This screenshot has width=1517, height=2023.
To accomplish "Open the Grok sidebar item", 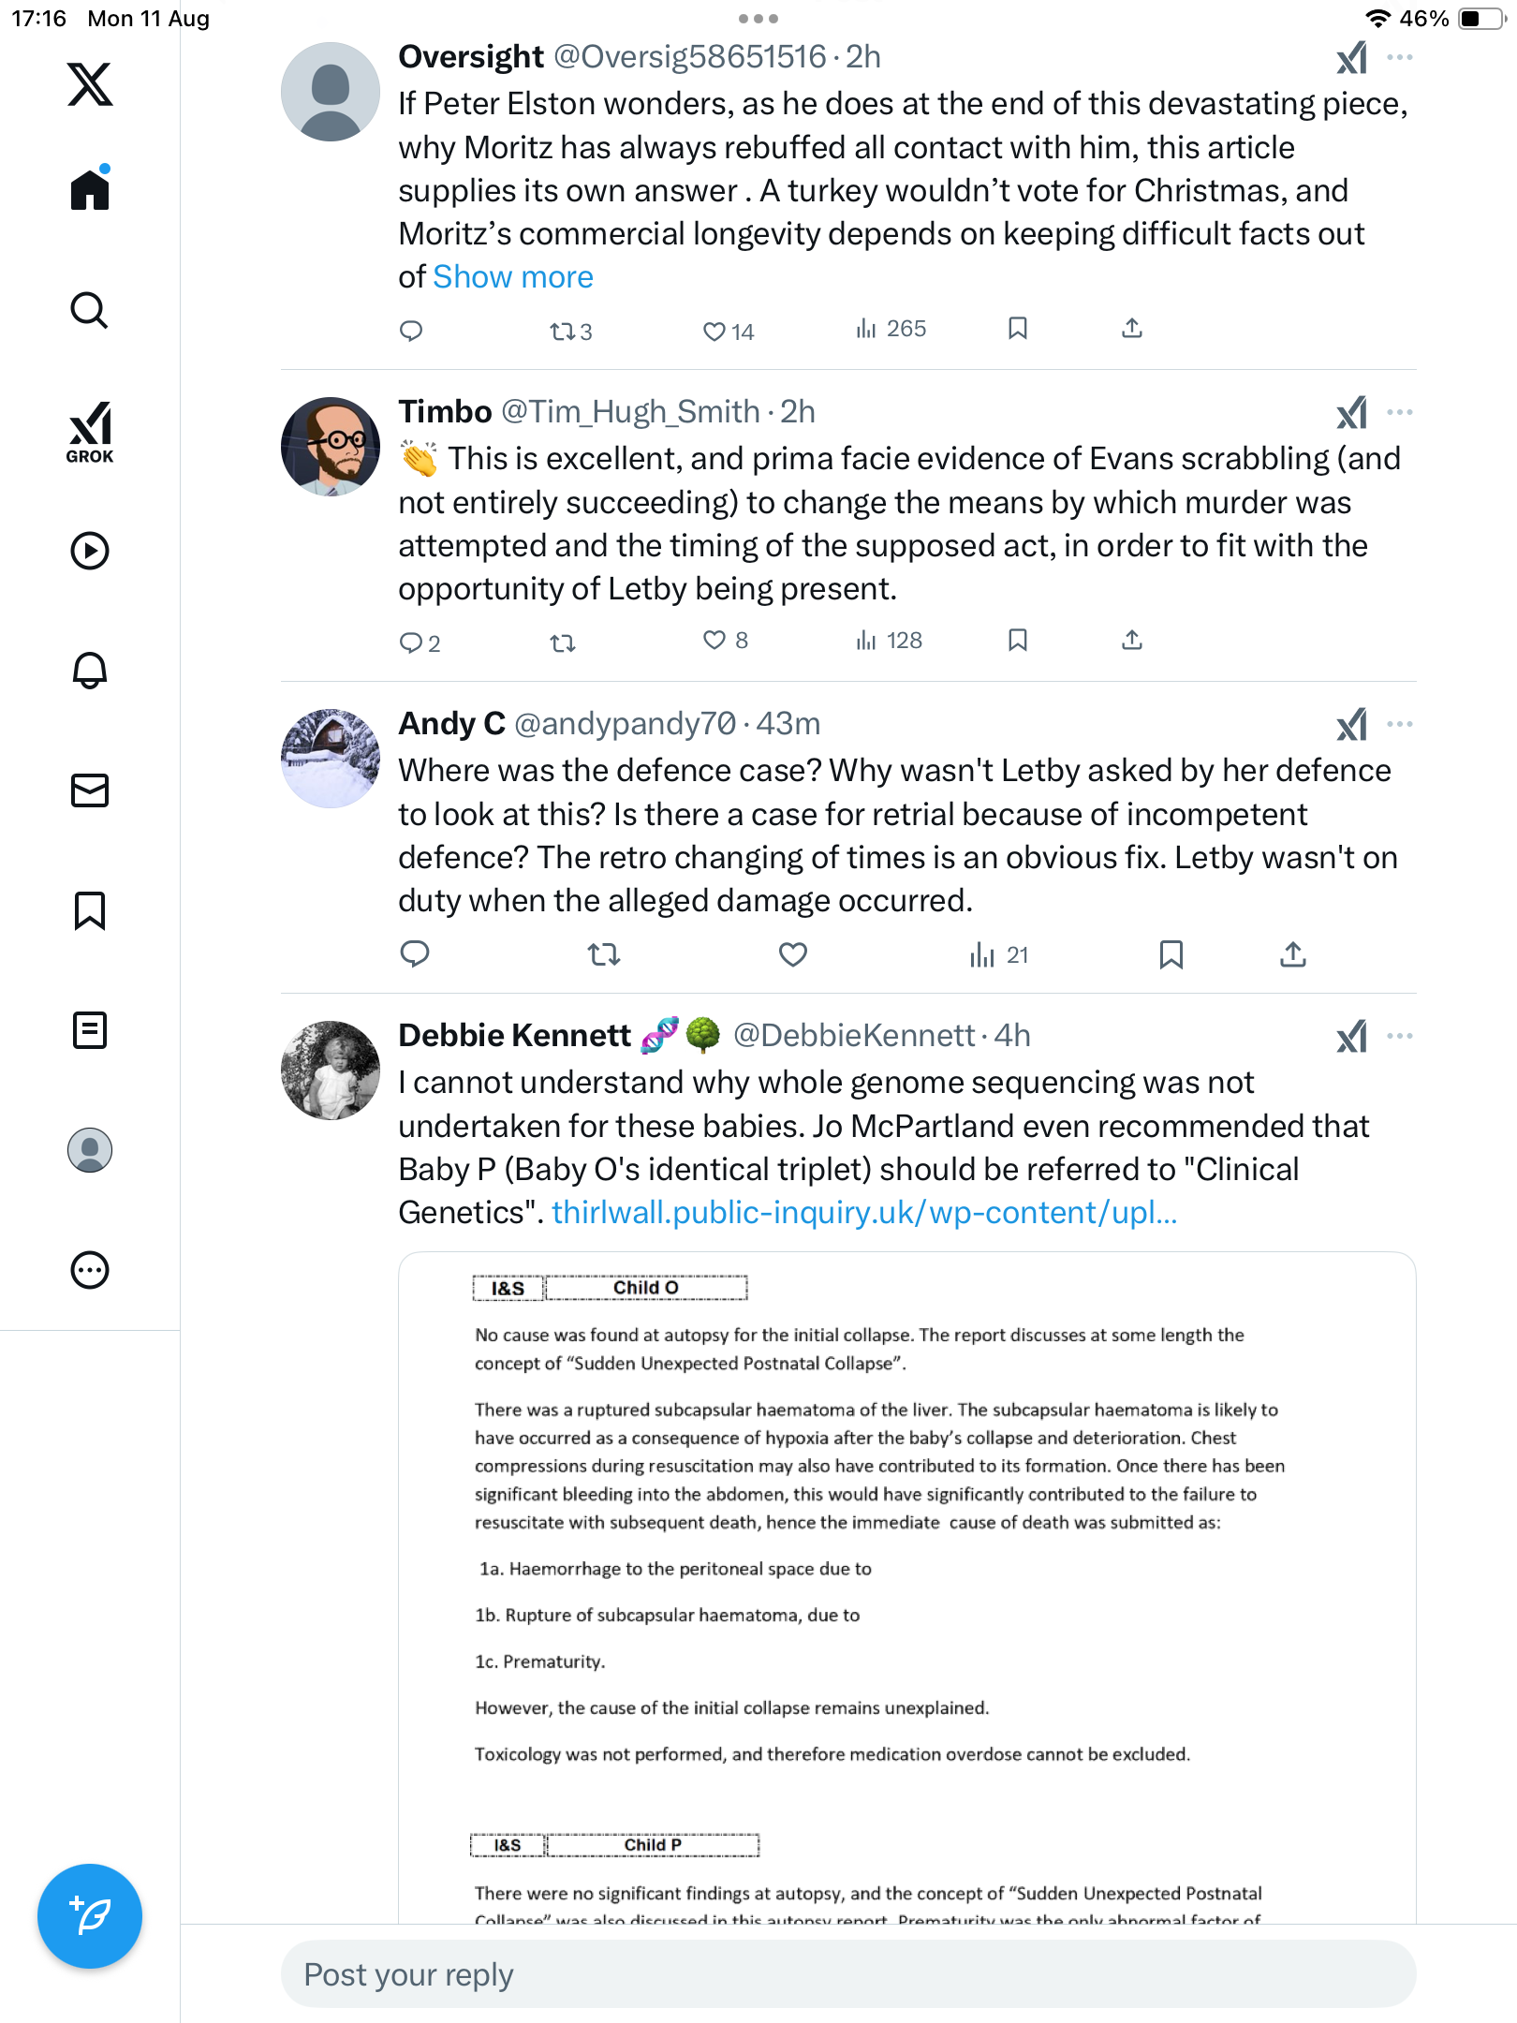I will pos(90,433).
